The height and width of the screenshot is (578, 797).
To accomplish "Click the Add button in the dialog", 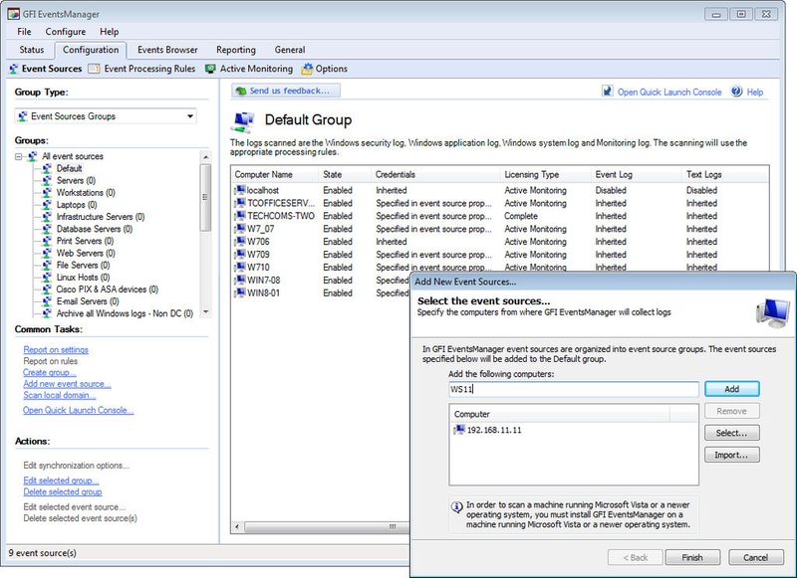I will pyautogui.click(x=731, y=389).
